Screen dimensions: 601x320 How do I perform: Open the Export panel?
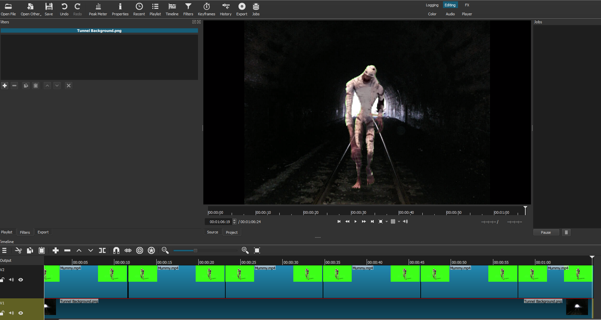pos(241,9)
